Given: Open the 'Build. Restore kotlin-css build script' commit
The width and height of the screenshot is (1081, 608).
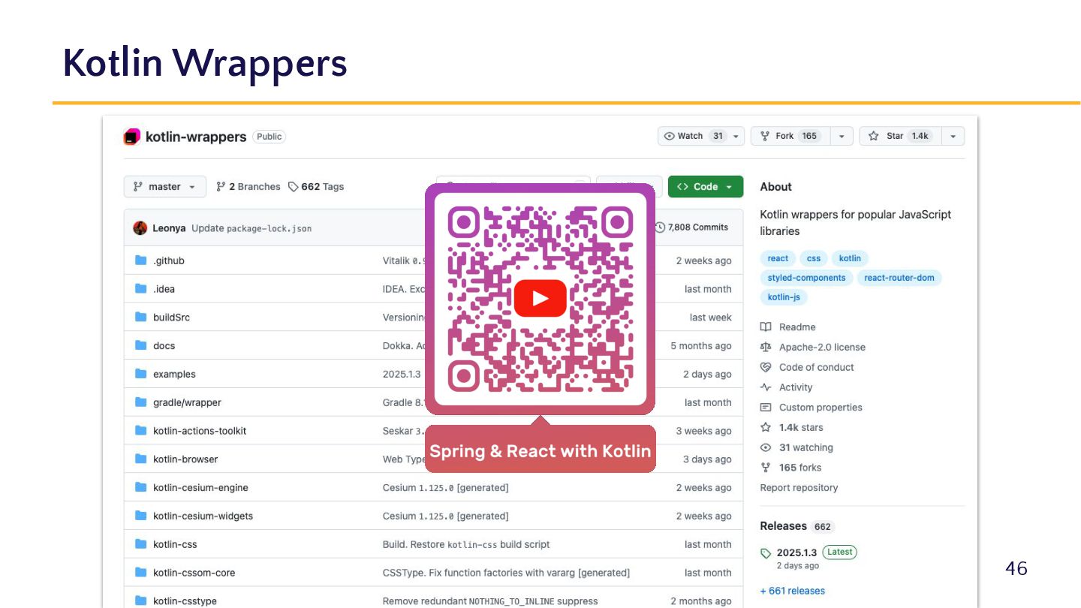Looking at the screenshot, I should (x=466, y=545).
